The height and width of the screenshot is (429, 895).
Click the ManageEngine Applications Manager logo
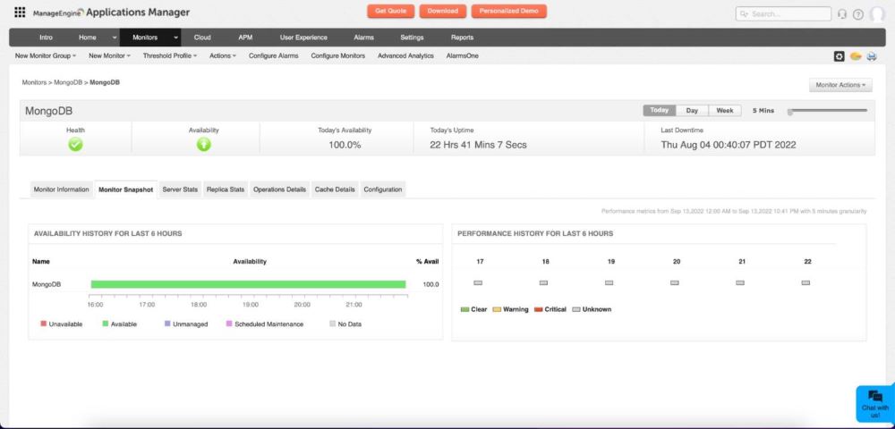click(111, 13)
